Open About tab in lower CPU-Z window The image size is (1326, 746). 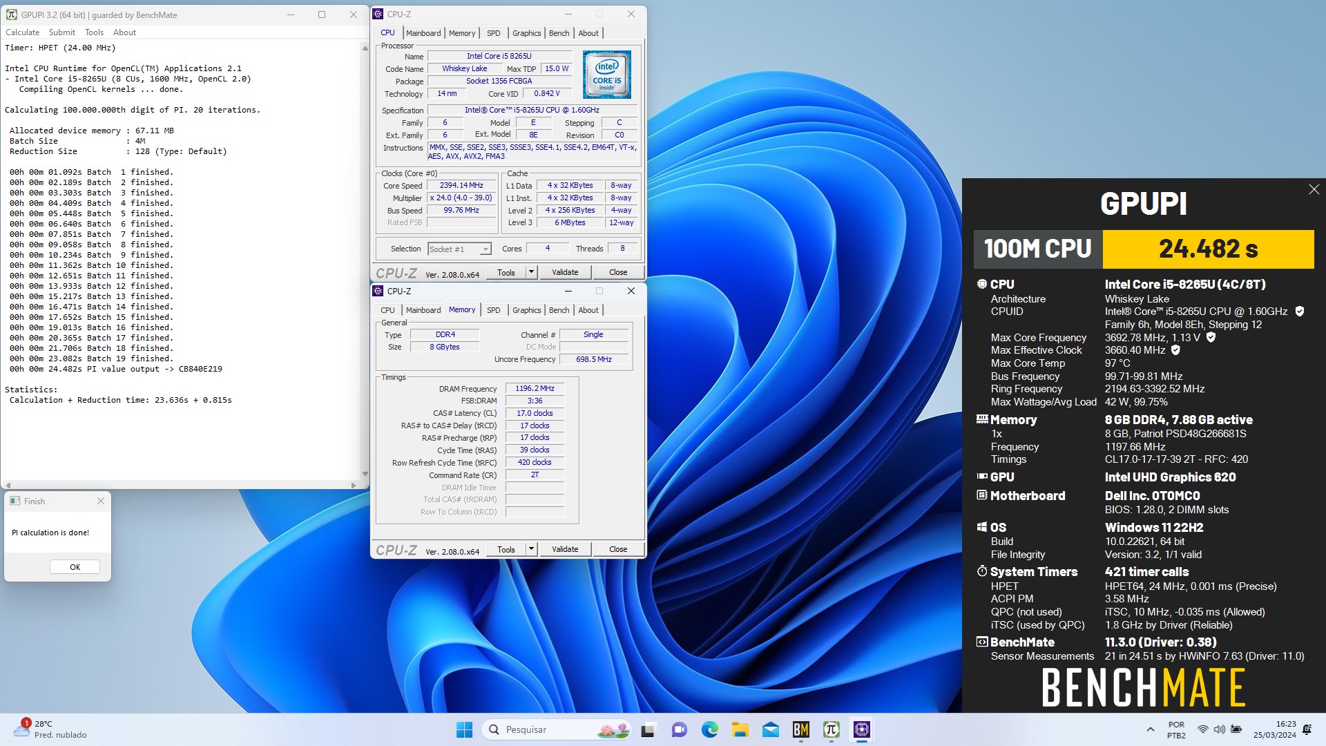[588, 310]
